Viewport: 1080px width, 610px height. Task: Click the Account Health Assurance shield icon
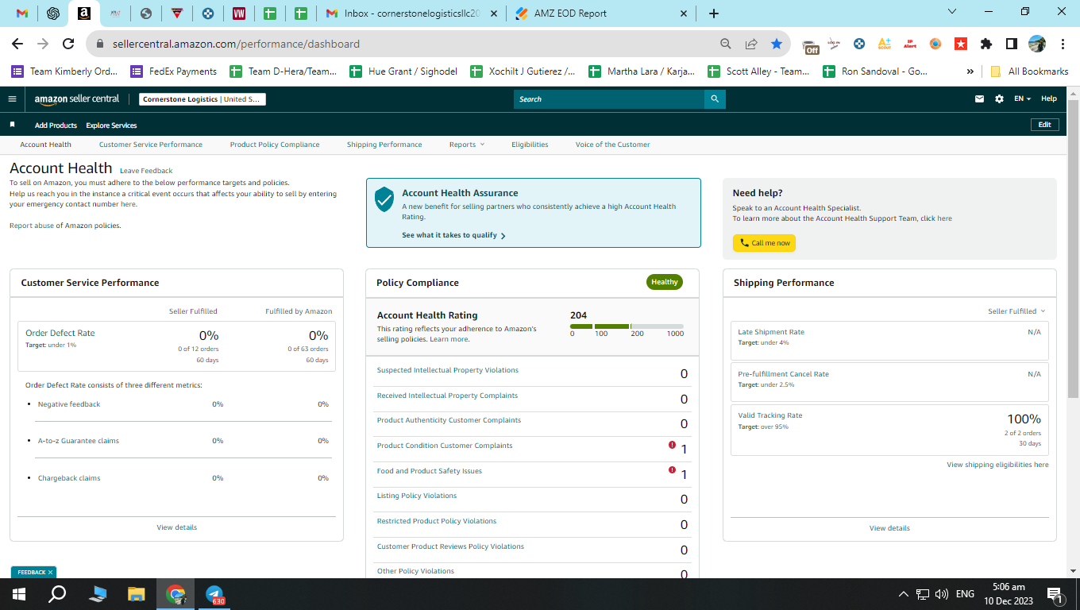[384, 199]
